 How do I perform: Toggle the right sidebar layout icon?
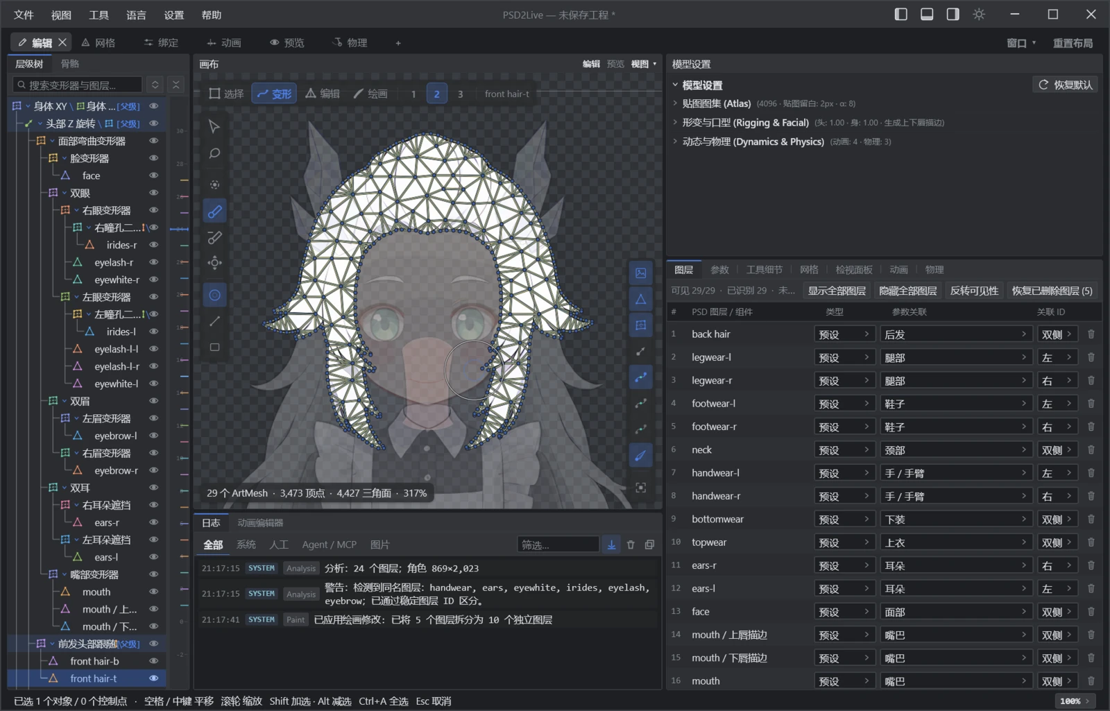click(953, 15)
